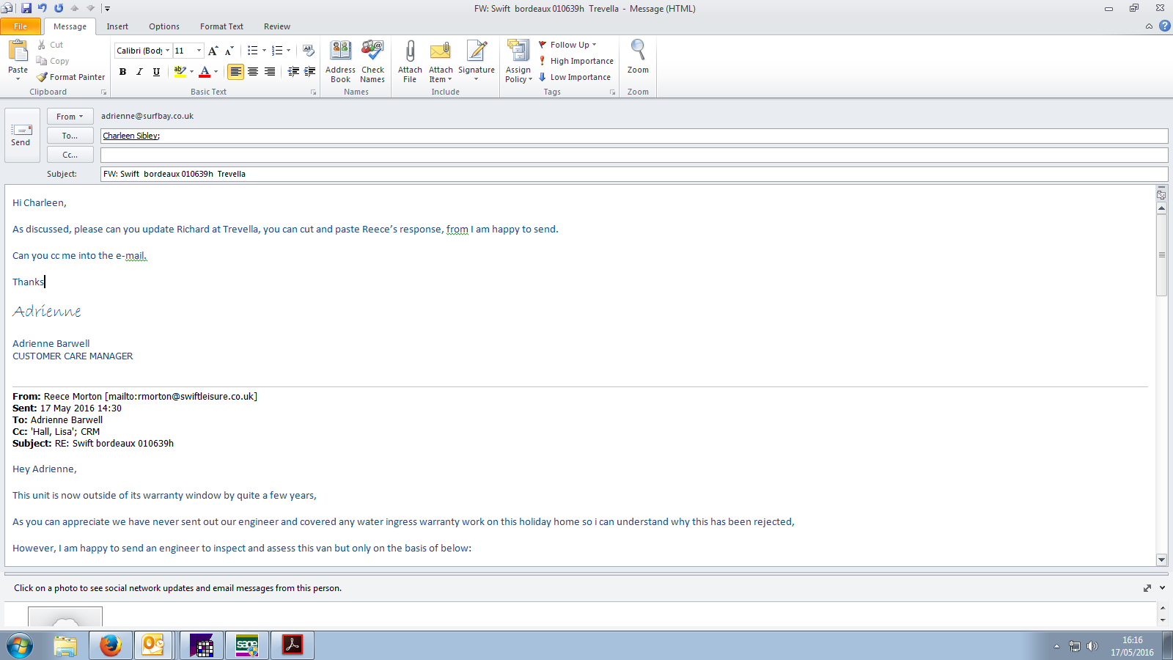The width and height of the screenshot is (1173, 660).
Task: Open the Address Book
Action: [x=341, y=62]
